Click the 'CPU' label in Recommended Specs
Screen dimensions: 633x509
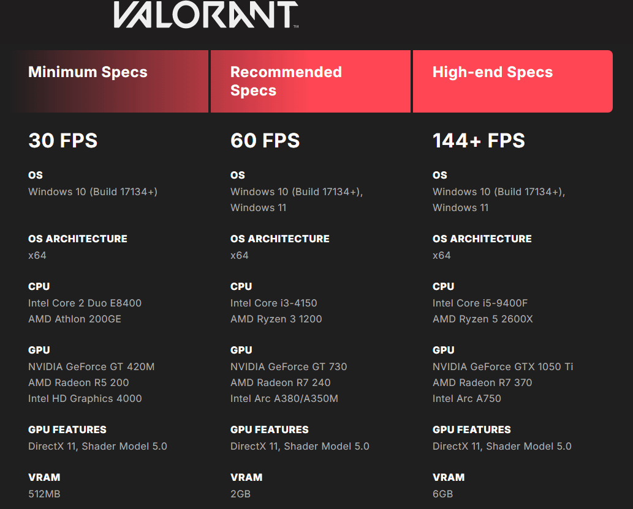(x=241, y=286)
